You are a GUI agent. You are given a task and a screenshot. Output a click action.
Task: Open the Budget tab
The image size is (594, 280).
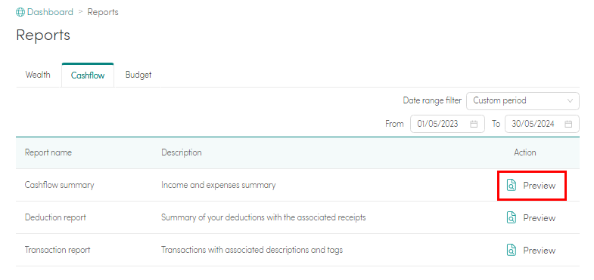pyautogui.click(x=138, y=75)
